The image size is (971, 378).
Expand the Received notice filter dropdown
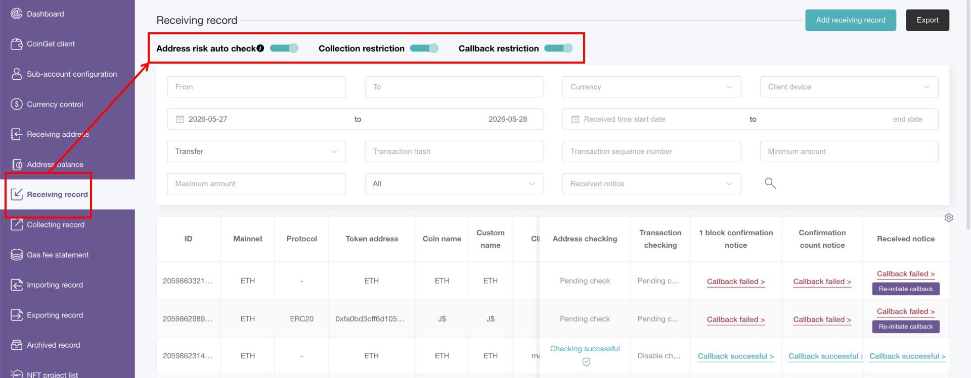(x=651, y=184)
